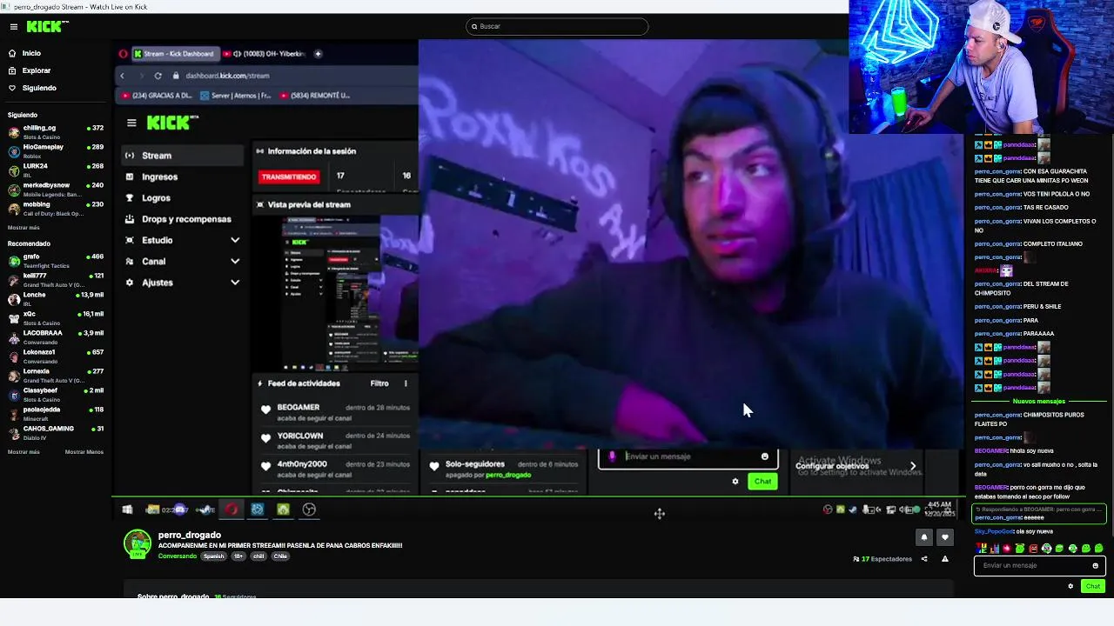The height and width of the screenshot is (626, 1114).
Task: Click the share icon next to Espectadores
Action: [924, 559]
